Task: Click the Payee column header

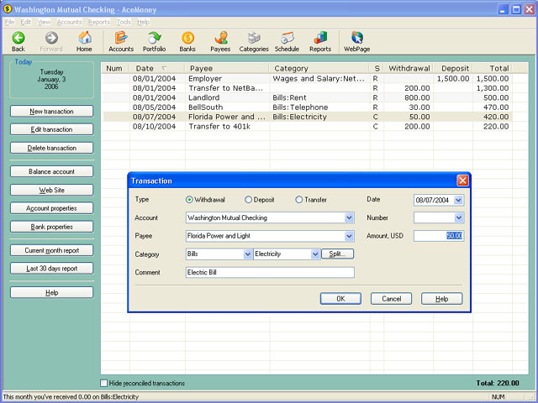Action: (227, 68)
